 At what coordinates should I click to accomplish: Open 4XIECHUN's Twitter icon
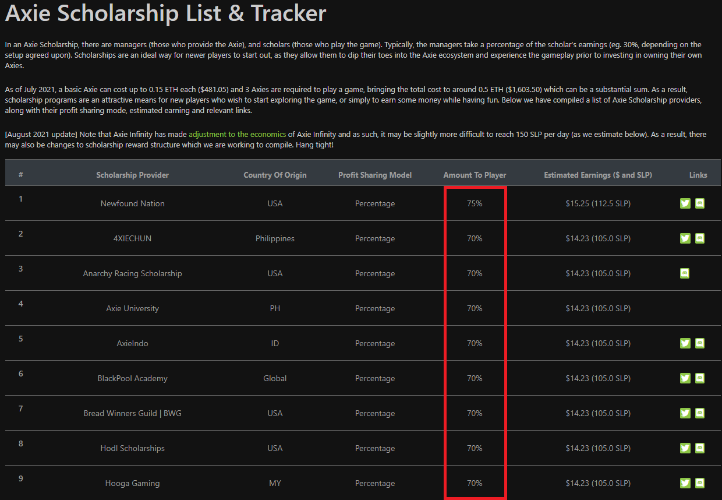[685, 238]
